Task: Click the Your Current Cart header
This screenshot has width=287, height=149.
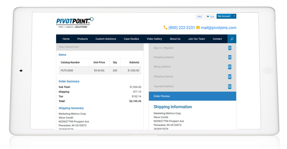Action: (x=100, y=47)
